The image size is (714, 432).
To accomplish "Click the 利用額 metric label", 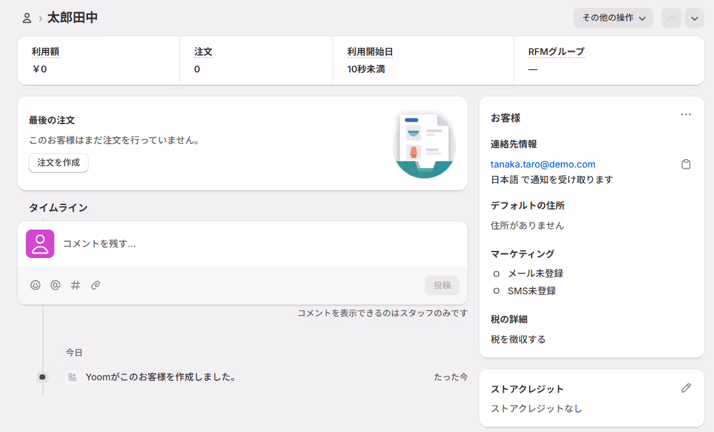I will (x=45, y=52).
